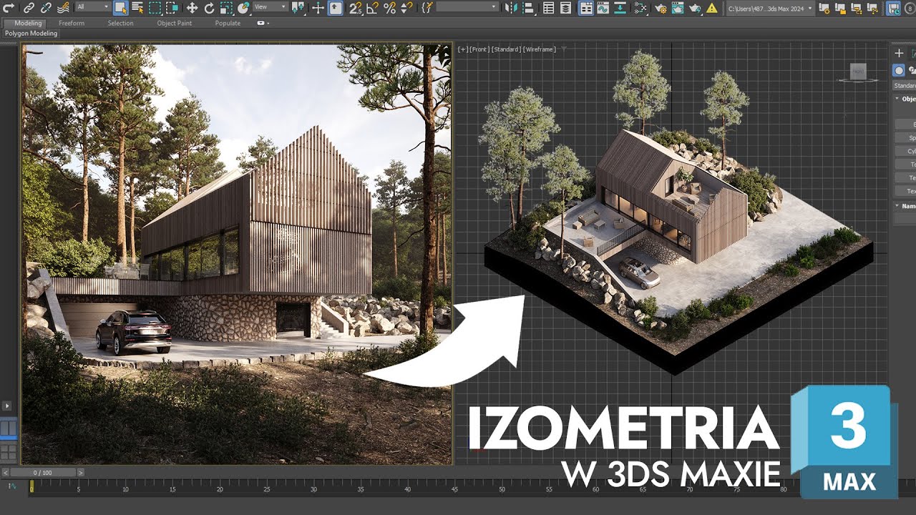Open the Object Paint ribbon tab

point(175,23)
